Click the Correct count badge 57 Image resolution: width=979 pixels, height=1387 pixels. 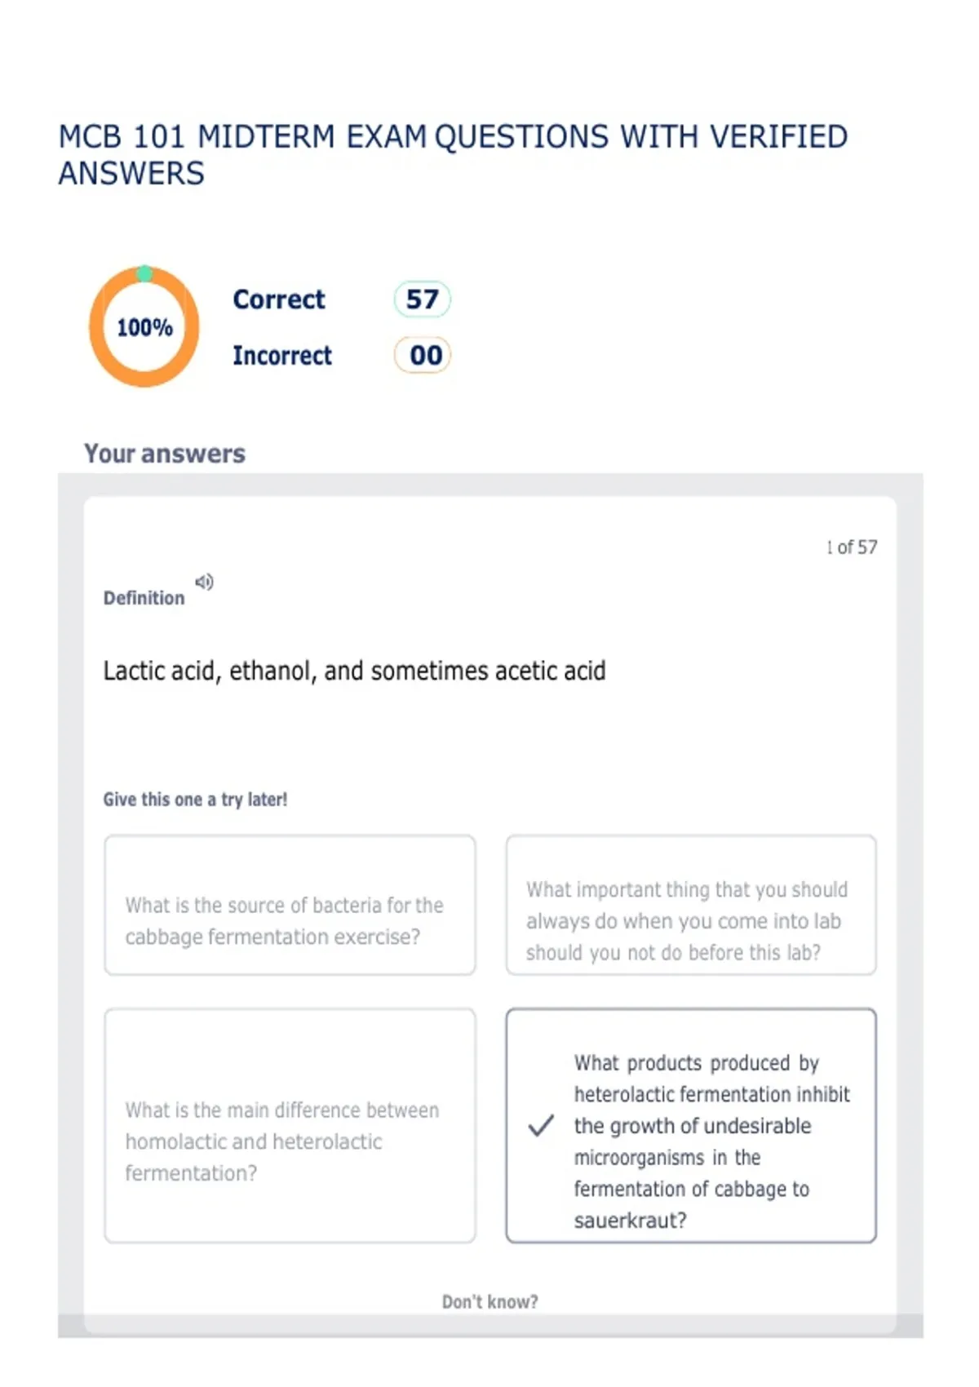(x=422, y=299)
